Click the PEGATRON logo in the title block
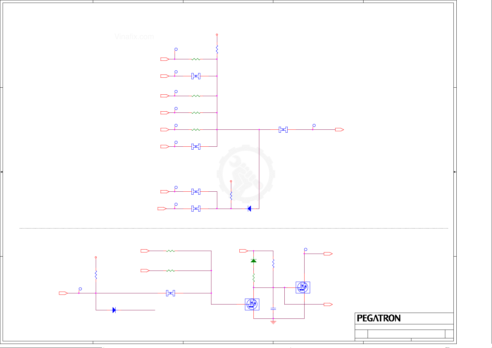 coord(379,318)
